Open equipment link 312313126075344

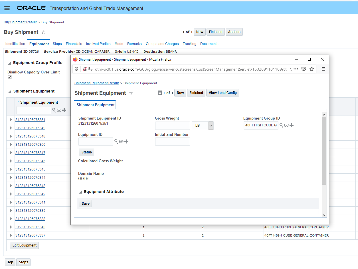pos(30,178)
